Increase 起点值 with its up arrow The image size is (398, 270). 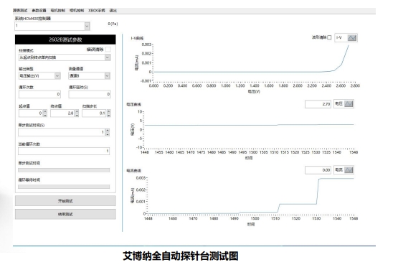point(45,111)
